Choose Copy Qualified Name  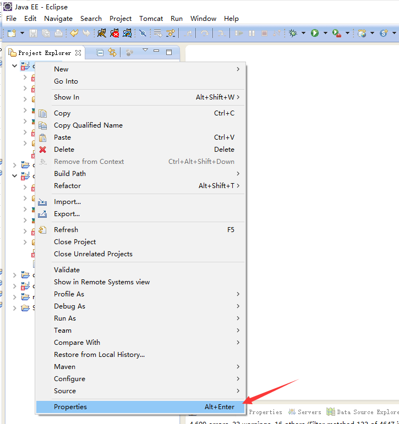(x=140, y=125)
